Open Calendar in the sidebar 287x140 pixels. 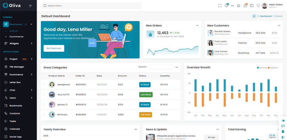[x=15, y=129]
